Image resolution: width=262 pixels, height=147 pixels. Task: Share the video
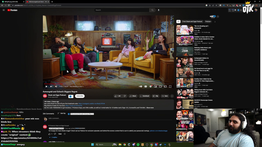(133, 96)
